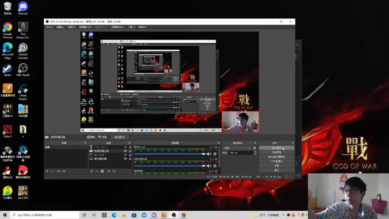The image size is (389, 219).
Task: Open the scene transition type dropdown
Action: tap(237, 148)
